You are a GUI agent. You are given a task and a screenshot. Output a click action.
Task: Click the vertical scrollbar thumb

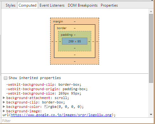pos(151,48)
